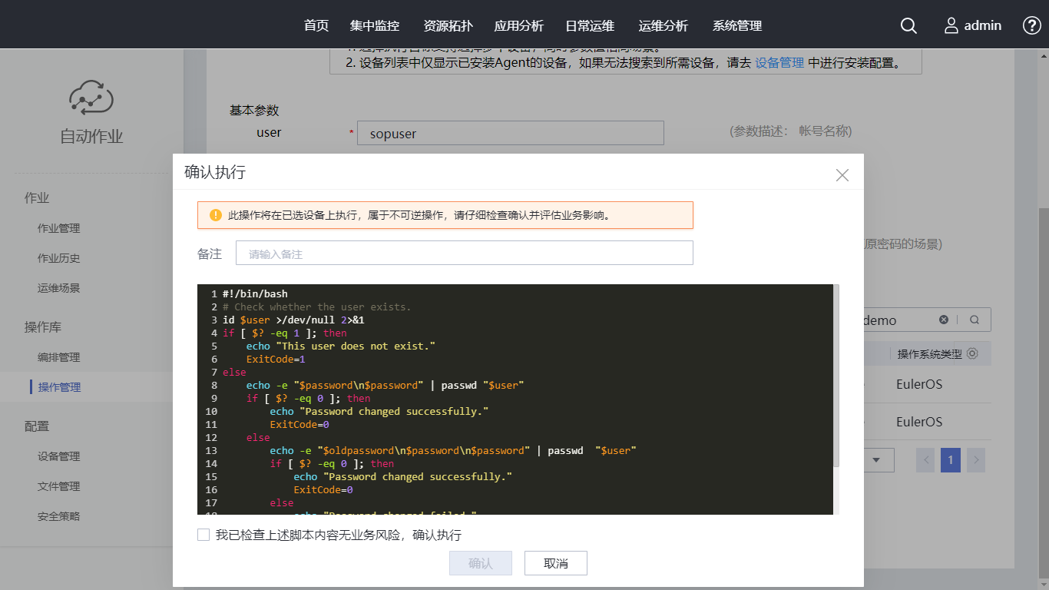Click the 自动作业 cloud logo icon
The image size is (1049, 590).
pos(91,98)
